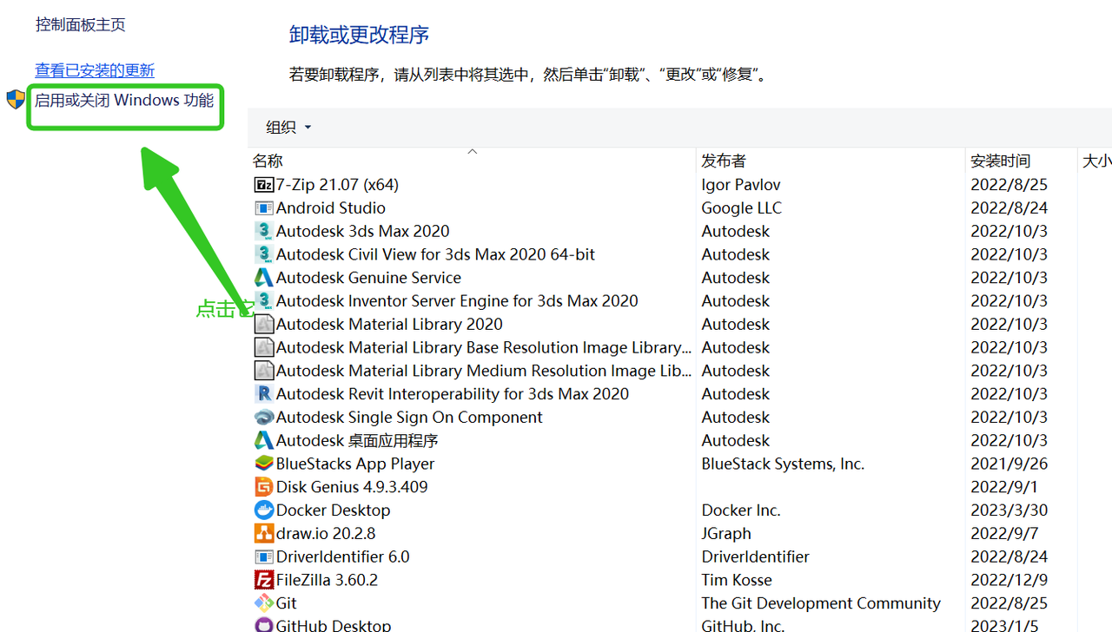Click the 7-Zip 21.07 program icon
Viewport: 1112px width, 632px height.
(x=264, y=185)
